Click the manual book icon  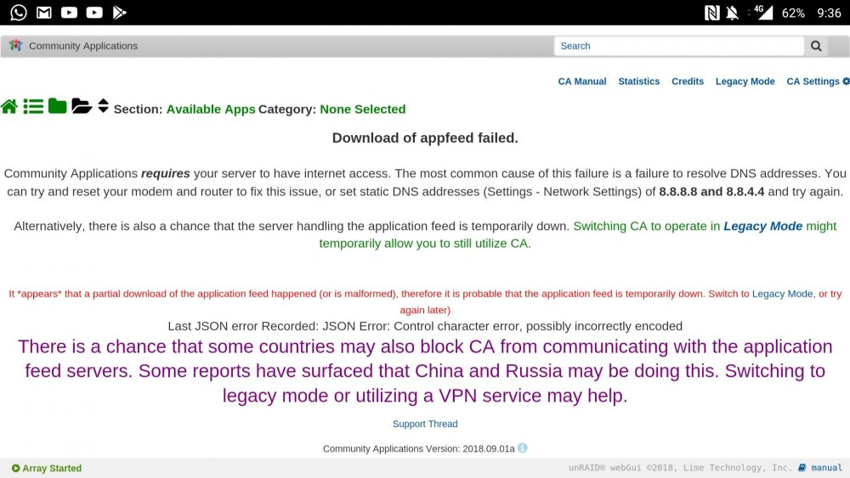pos(802,468)
